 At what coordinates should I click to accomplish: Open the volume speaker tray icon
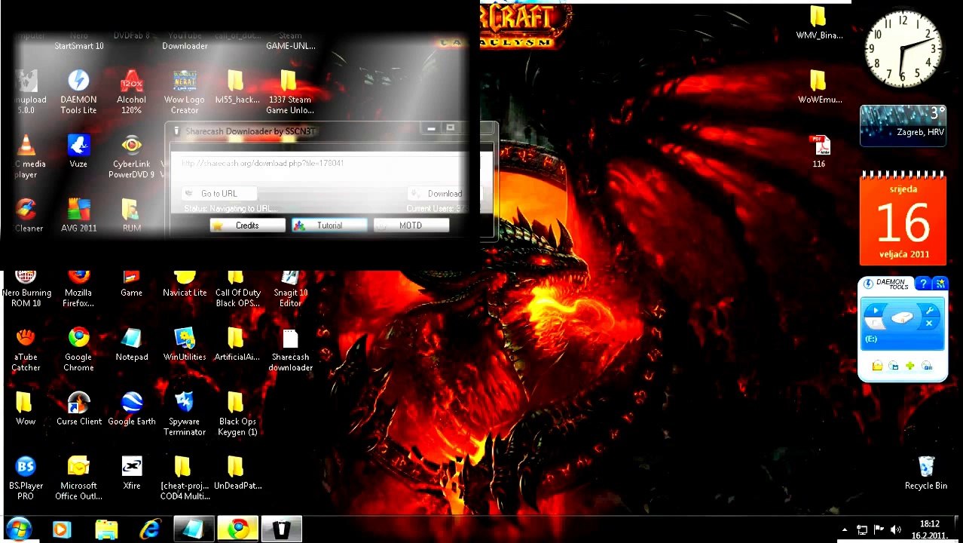[895, 529]
